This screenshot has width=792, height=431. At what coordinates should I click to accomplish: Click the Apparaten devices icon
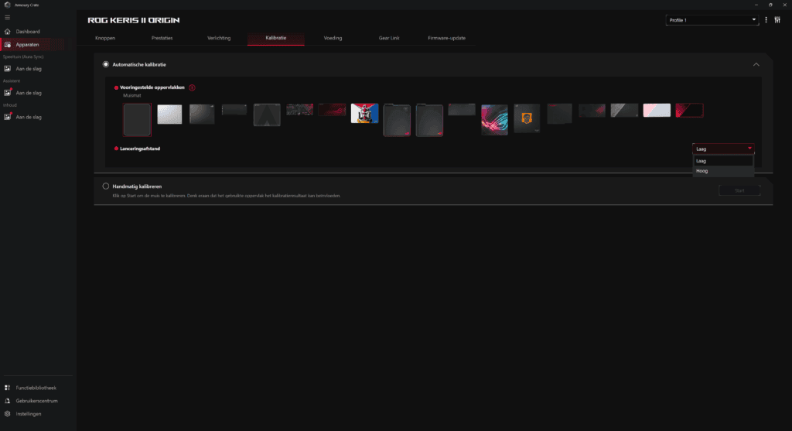(x=7, y=44)
